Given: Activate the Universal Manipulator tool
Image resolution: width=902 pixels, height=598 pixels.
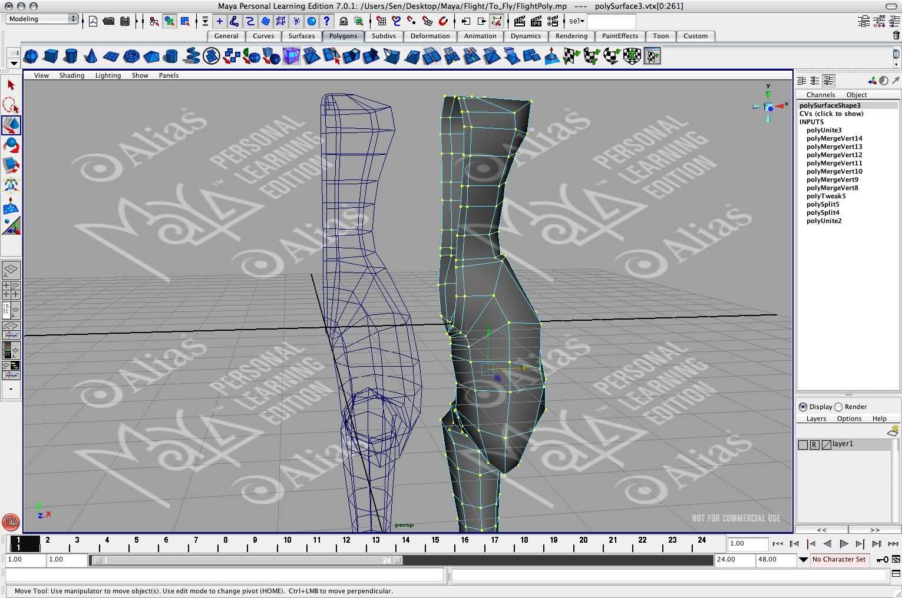Looking at the screenshot, I should tap(11, 185).
